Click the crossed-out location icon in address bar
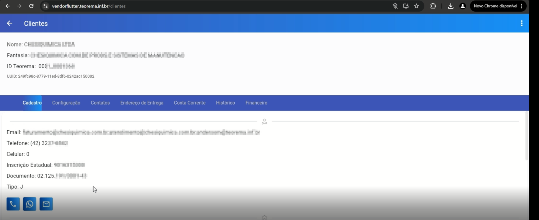This screenshot has width=539, height=220. [x=395, y=6]
